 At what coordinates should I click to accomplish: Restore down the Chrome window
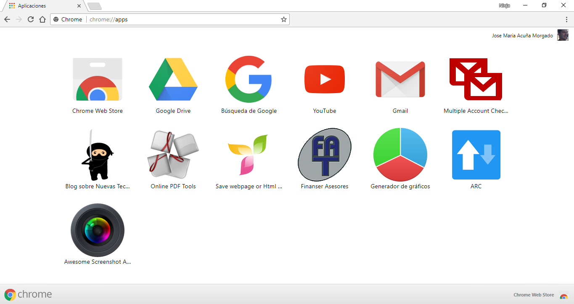(544, 5)
